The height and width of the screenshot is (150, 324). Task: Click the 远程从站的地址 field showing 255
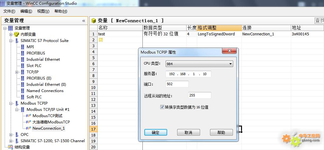(200, 95)
